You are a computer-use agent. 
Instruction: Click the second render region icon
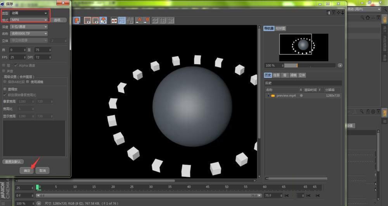(95, 20)
